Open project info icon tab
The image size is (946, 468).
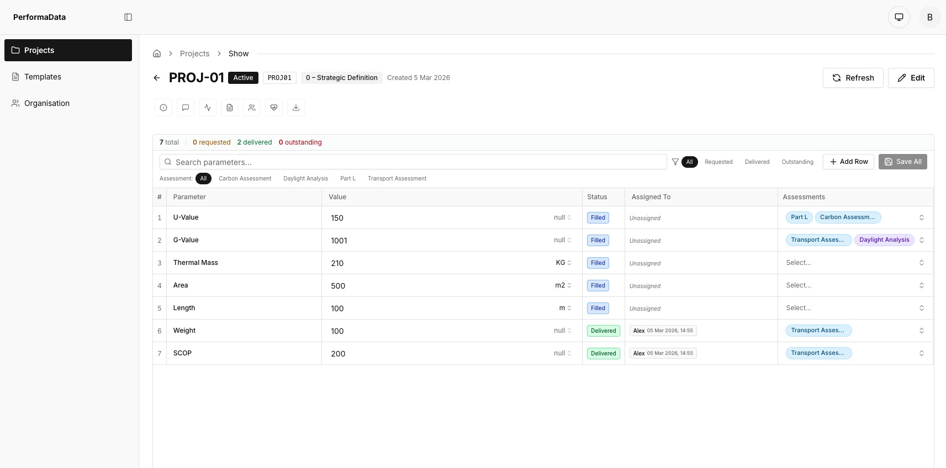(x=163, y=108)
